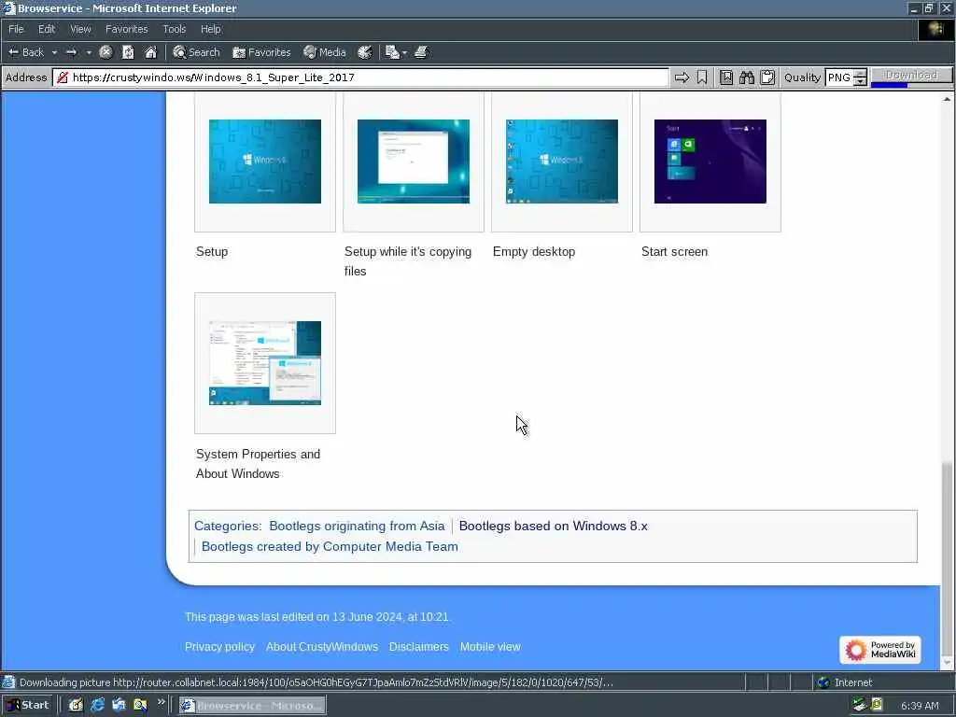Screen dimensions: 956x717
Task: Go back with the Back arrow button
Action: tap(25, 52)
